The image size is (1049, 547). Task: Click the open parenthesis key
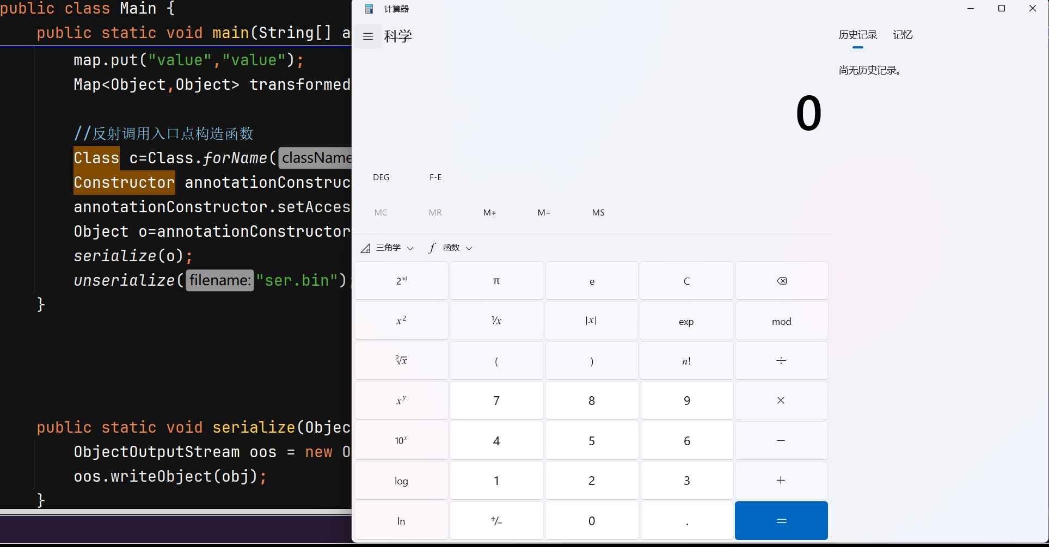[496, 361]
